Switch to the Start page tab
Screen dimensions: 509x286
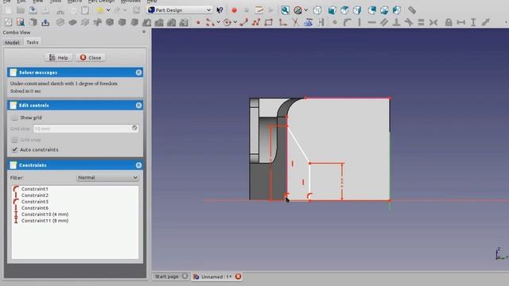(170, 276)
